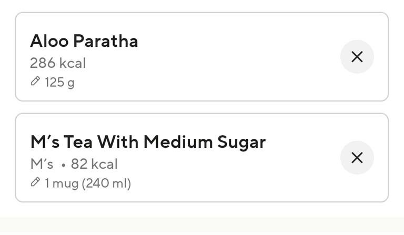This screenshot has width=404, height=235.
Task: Tap the pencil icon beside 125 g
Action: tap(35, 81)
